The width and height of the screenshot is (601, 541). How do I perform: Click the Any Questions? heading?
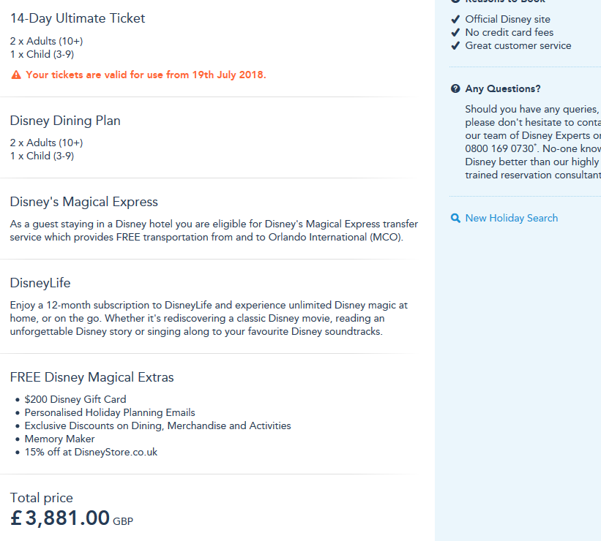tap(503, 89)
